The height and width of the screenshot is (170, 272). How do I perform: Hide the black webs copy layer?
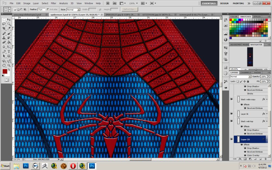tap(231, 99)
